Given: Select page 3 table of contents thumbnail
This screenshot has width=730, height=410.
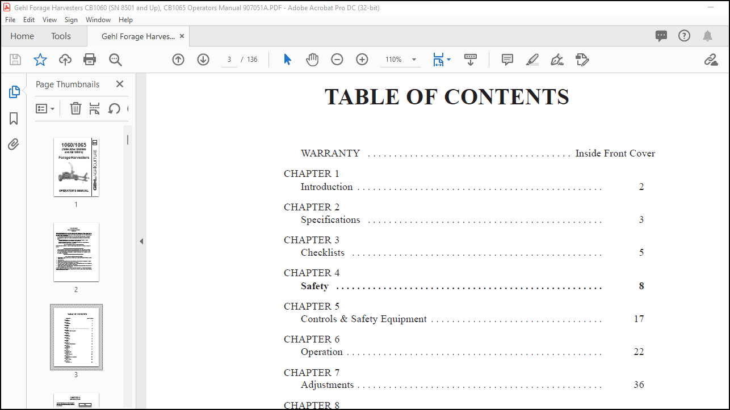Looking at the screenshot, I should pos(76,337).
